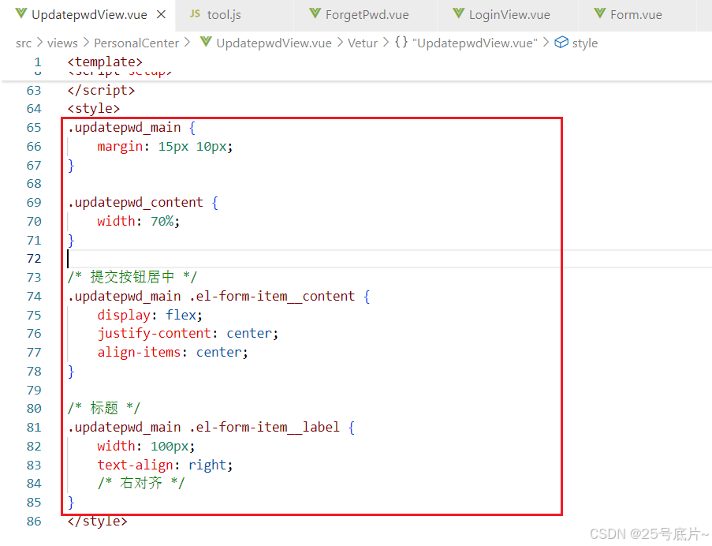
Task: Select 'src' in the breadcrumb
Action: [24, 43]
